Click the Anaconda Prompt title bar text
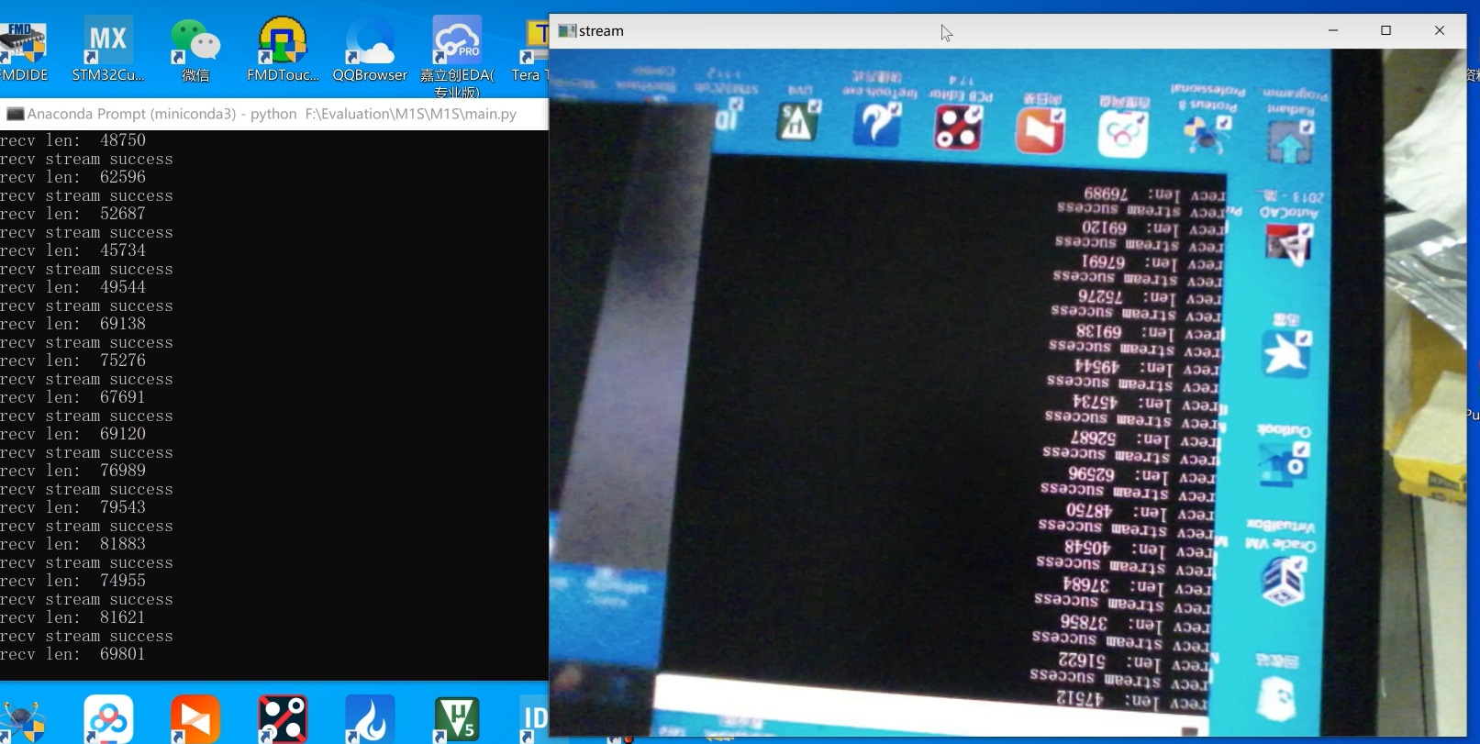 (x=272, y=114)
